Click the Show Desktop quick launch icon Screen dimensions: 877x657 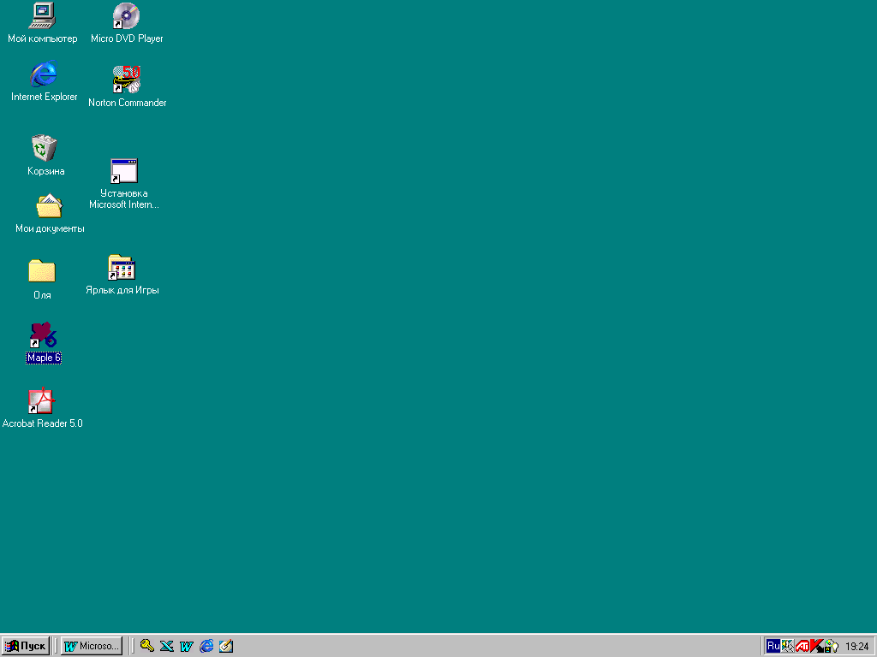coord(226,646)
